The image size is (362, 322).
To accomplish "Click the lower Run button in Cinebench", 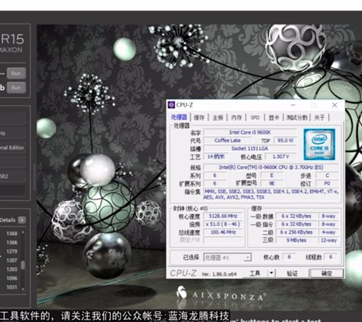I will [16, 88].
